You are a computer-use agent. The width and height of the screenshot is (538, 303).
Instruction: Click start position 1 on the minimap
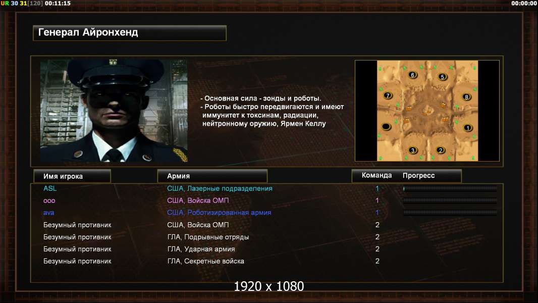(x=468, y=128)
